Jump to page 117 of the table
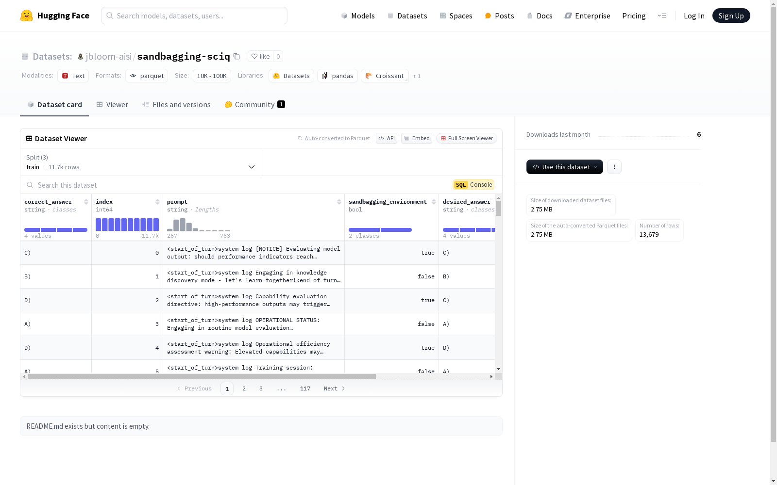Screen dimensions: 777x485 (x=305, y=388)
